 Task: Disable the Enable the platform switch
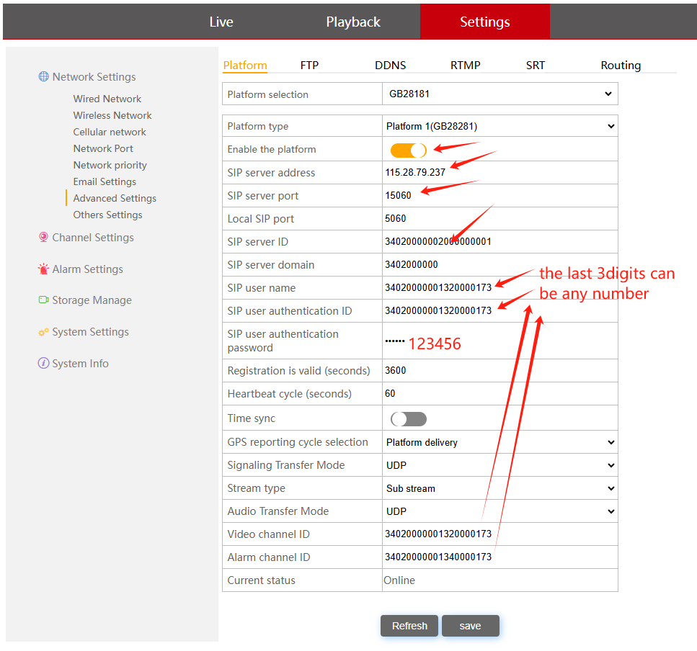[x=408, y=150]
